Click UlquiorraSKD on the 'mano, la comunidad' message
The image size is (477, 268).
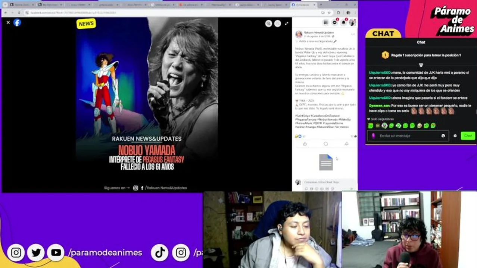click(380, 73)
